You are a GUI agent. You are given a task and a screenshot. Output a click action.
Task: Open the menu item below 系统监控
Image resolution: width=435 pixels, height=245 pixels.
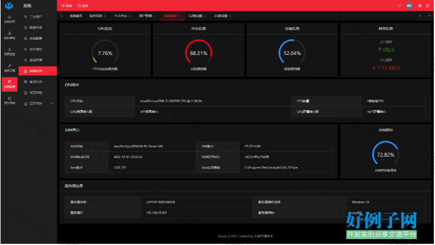coord(38,82)
